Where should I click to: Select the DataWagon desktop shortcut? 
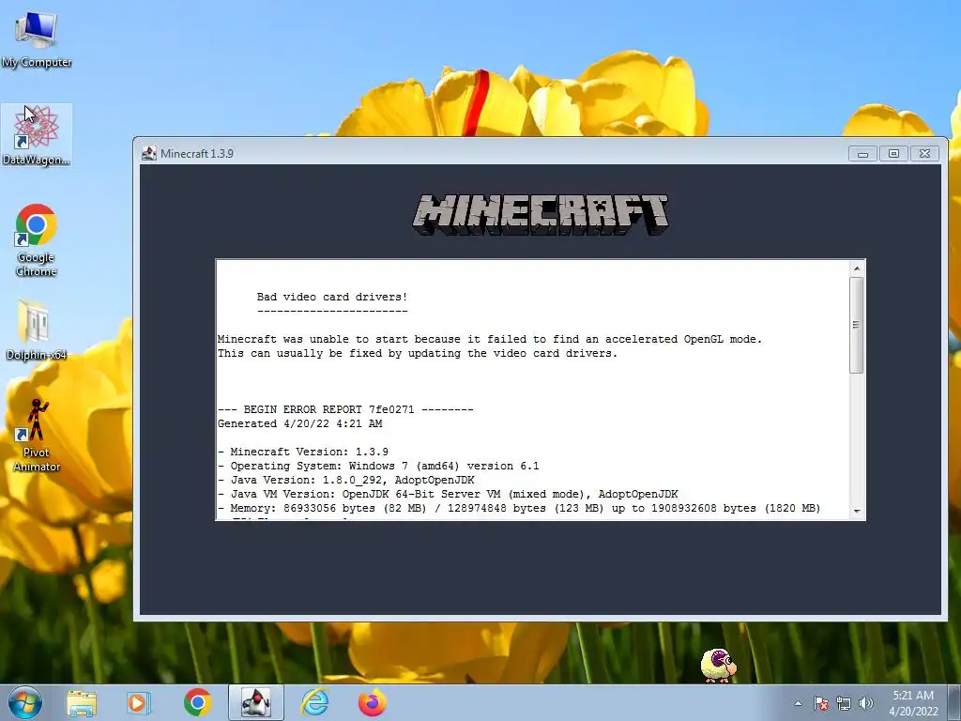37,135
